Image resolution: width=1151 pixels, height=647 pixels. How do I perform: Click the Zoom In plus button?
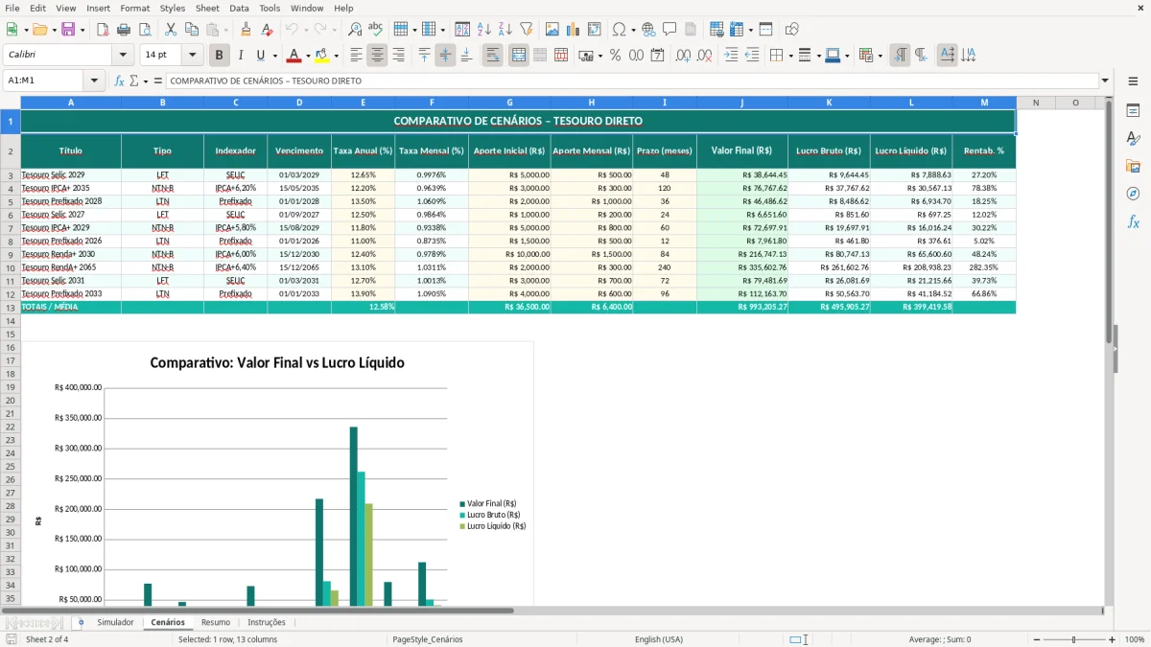(1112, 639)
